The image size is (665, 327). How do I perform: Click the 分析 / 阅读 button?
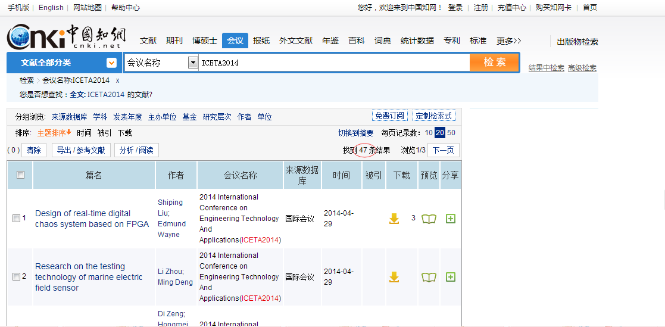pyautogui.click(x=136, y=150)
